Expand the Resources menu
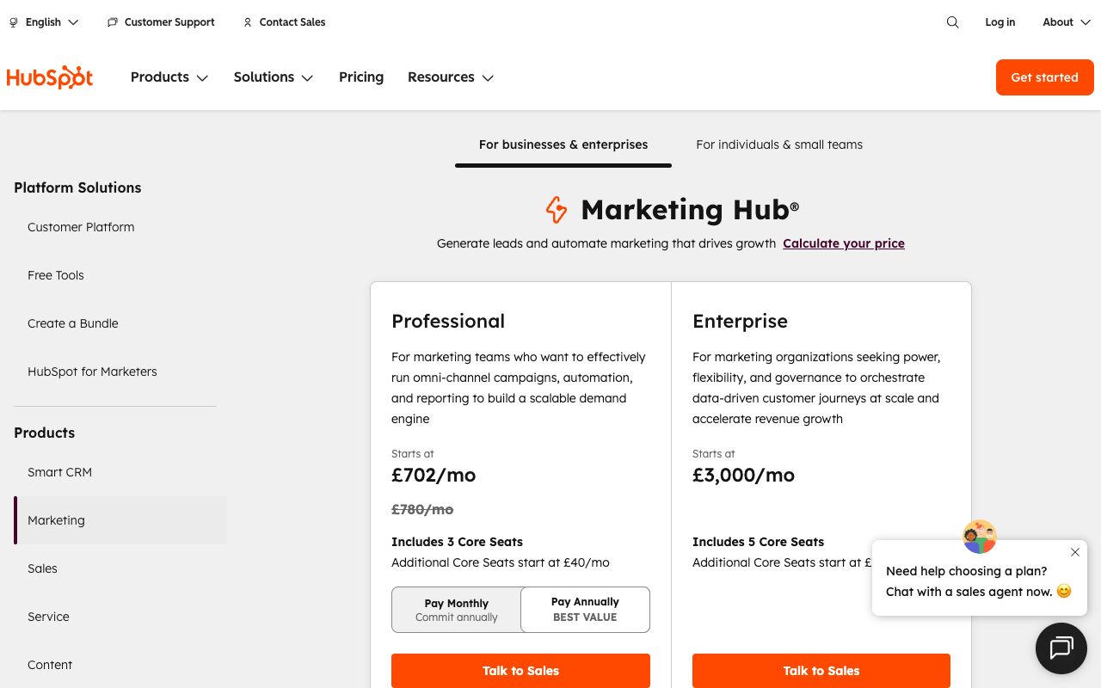Screen dimensions: 1101x688 coord(451,77)
